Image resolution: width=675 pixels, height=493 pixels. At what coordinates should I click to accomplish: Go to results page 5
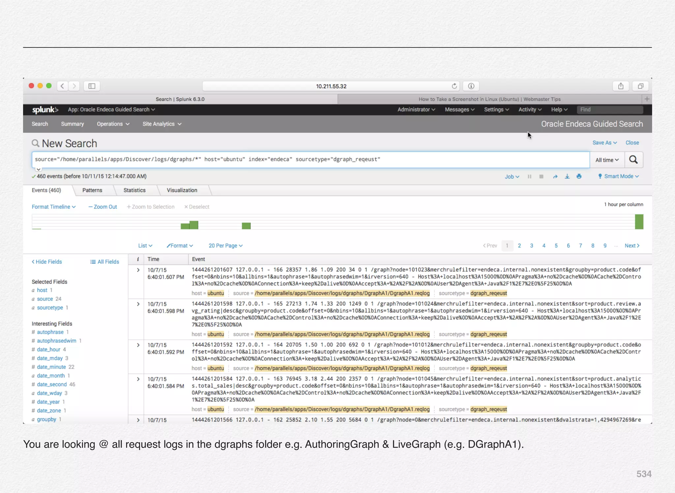[x=556, y=246]
